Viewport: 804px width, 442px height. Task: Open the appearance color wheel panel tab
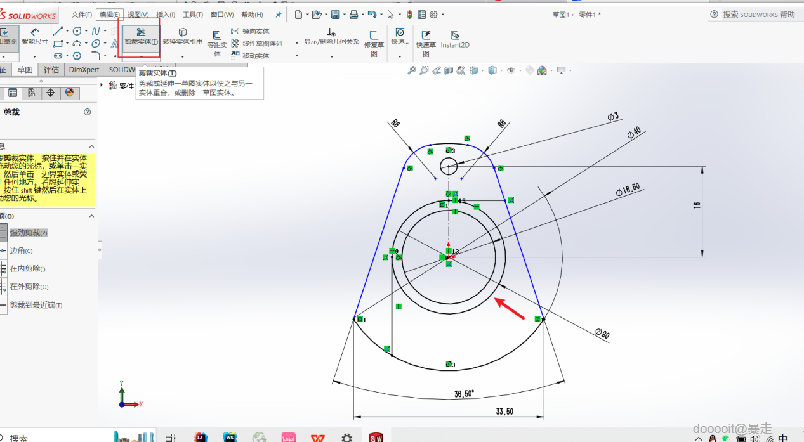click(x=69, y=93)
